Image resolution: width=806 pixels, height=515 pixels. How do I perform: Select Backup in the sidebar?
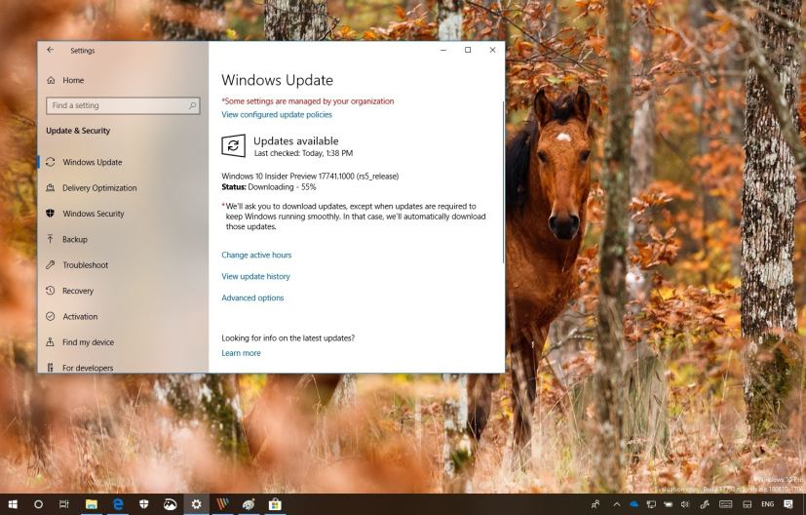point(74,239)
